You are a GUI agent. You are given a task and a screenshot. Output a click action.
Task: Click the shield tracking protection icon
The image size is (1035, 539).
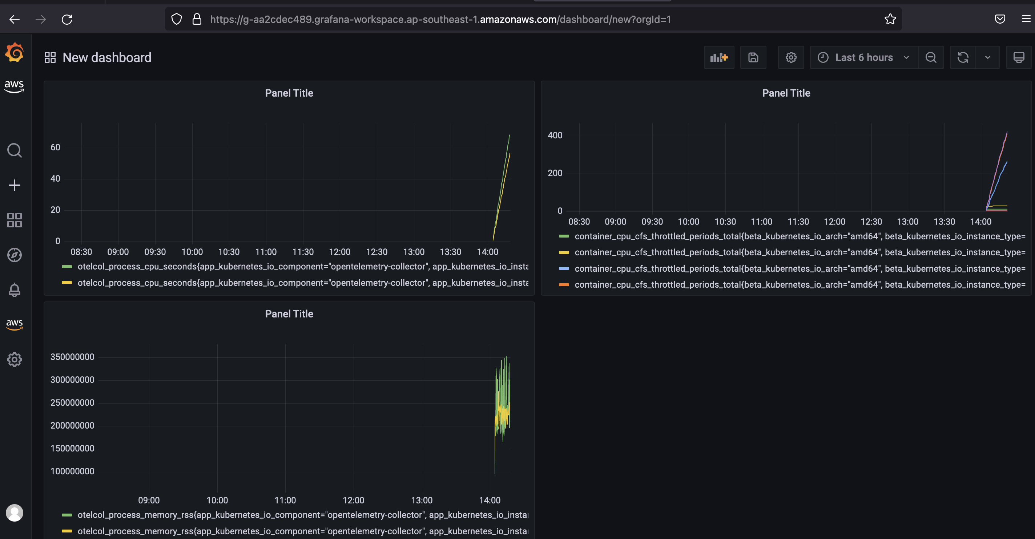click(x=176, y=19)
